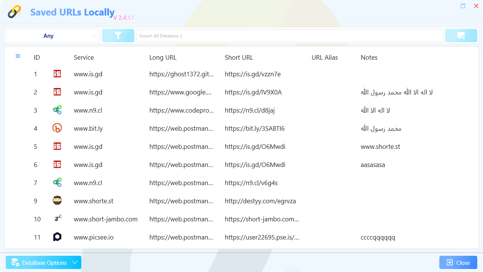This screenshot has width=483, height=272.
Task: Maximize the window
Action: coord(463,6)
